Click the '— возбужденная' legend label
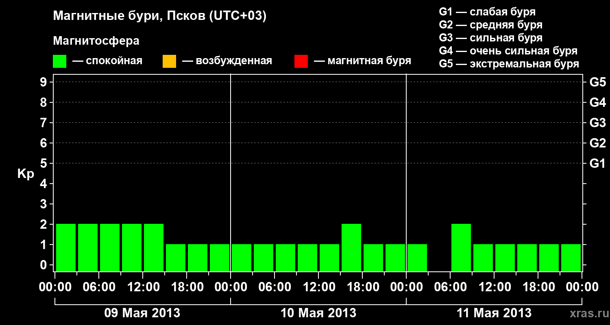 coord(227,61)
